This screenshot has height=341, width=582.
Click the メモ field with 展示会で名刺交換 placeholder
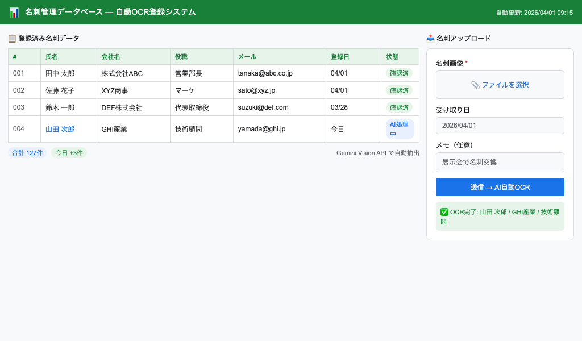500,162
